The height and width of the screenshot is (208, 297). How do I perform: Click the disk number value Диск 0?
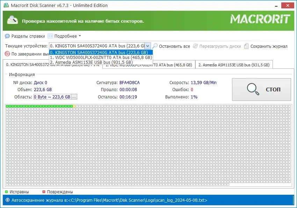(x=40, y=83)
